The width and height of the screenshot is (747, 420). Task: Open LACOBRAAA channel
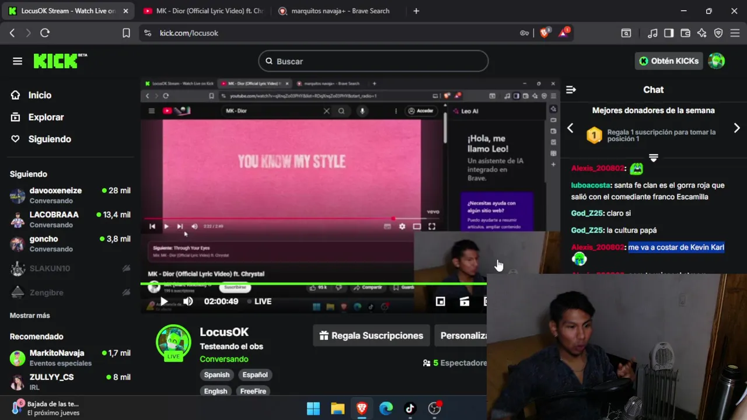click(70, 219)
